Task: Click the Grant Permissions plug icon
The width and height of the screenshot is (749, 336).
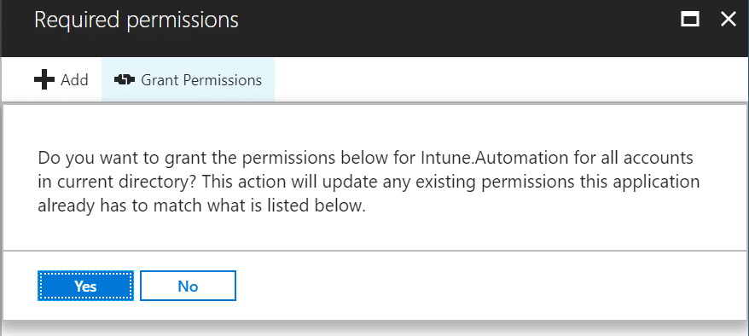Action: tap(125, 80)
